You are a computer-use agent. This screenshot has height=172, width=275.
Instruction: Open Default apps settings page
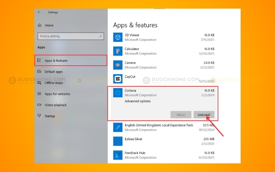54,72
